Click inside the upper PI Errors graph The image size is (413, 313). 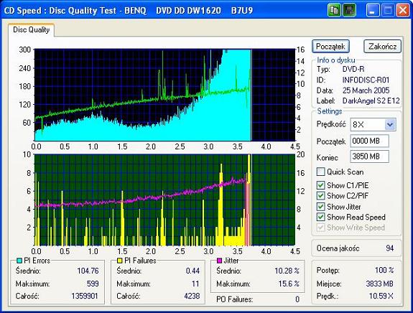pos(165,95)
